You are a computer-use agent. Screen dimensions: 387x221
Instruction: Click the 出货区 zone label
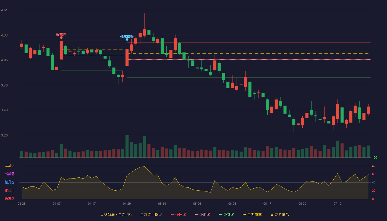tap(9, 174)
